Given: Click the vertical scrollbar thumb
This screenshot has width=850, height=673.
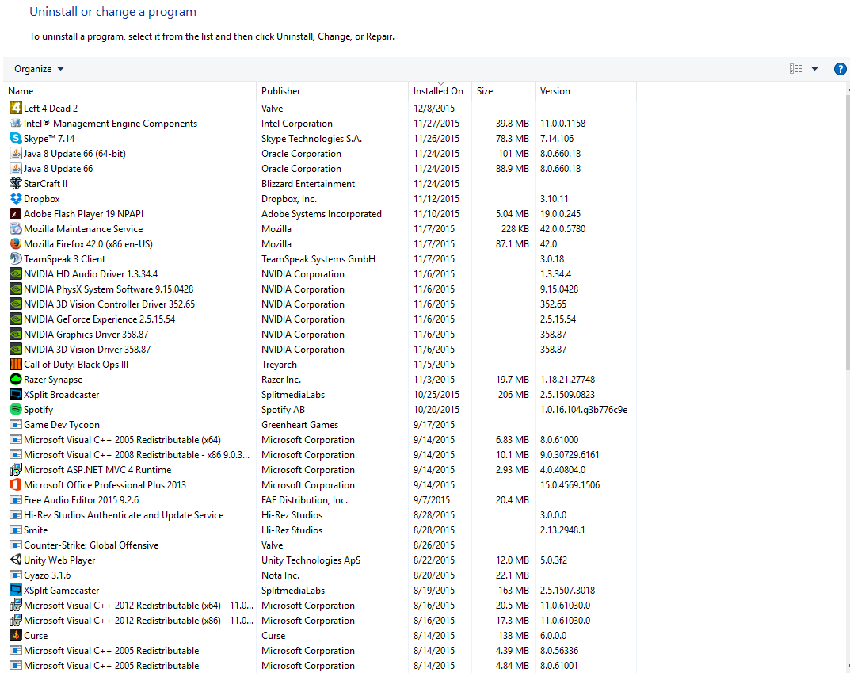Looking at the screenshot, I should (848, 233).
